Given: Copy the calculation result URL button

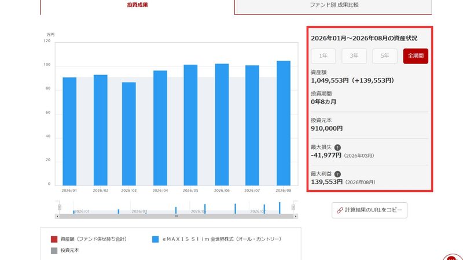Looking at the screenshot, I should pos(369,210).
